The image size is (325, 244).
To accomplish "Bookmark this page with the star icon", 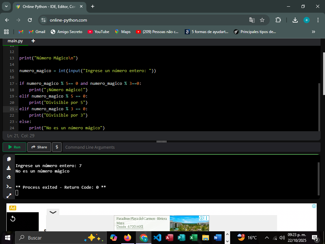I will pos(262,20).
